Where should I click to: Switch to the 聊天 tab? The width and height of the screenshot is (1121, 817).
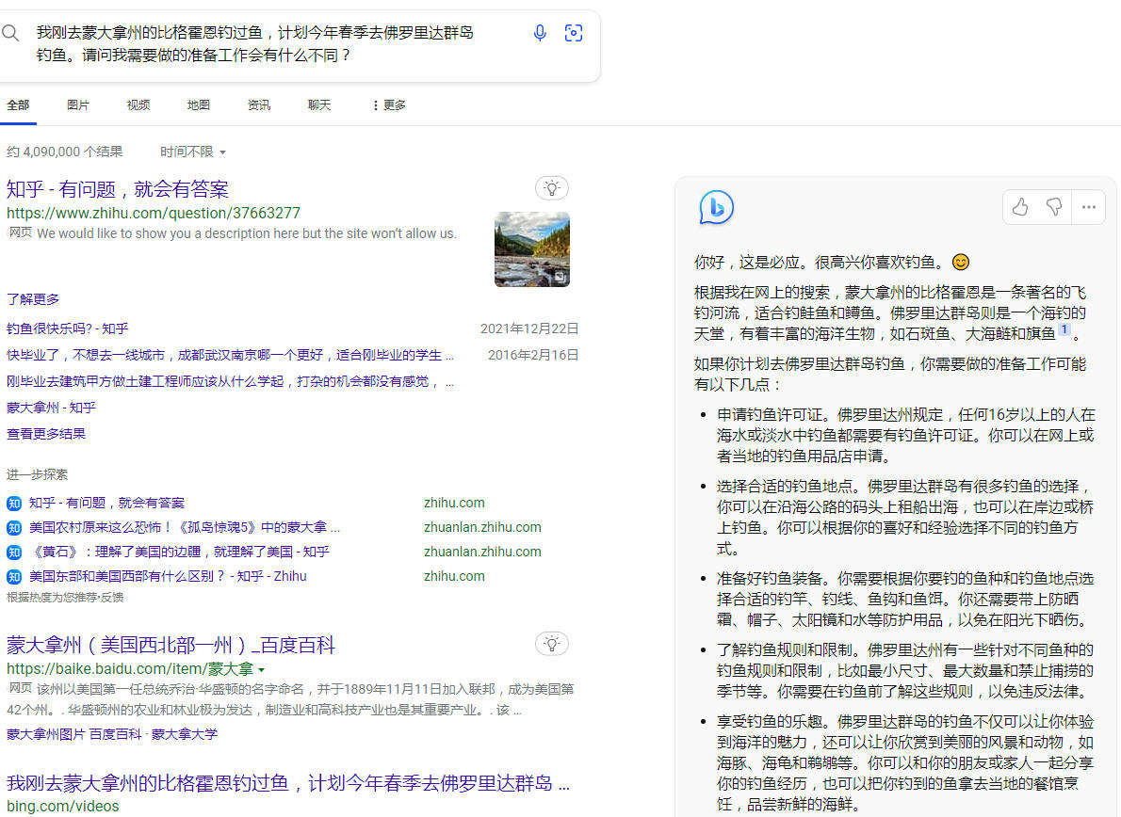pos(318,105)
